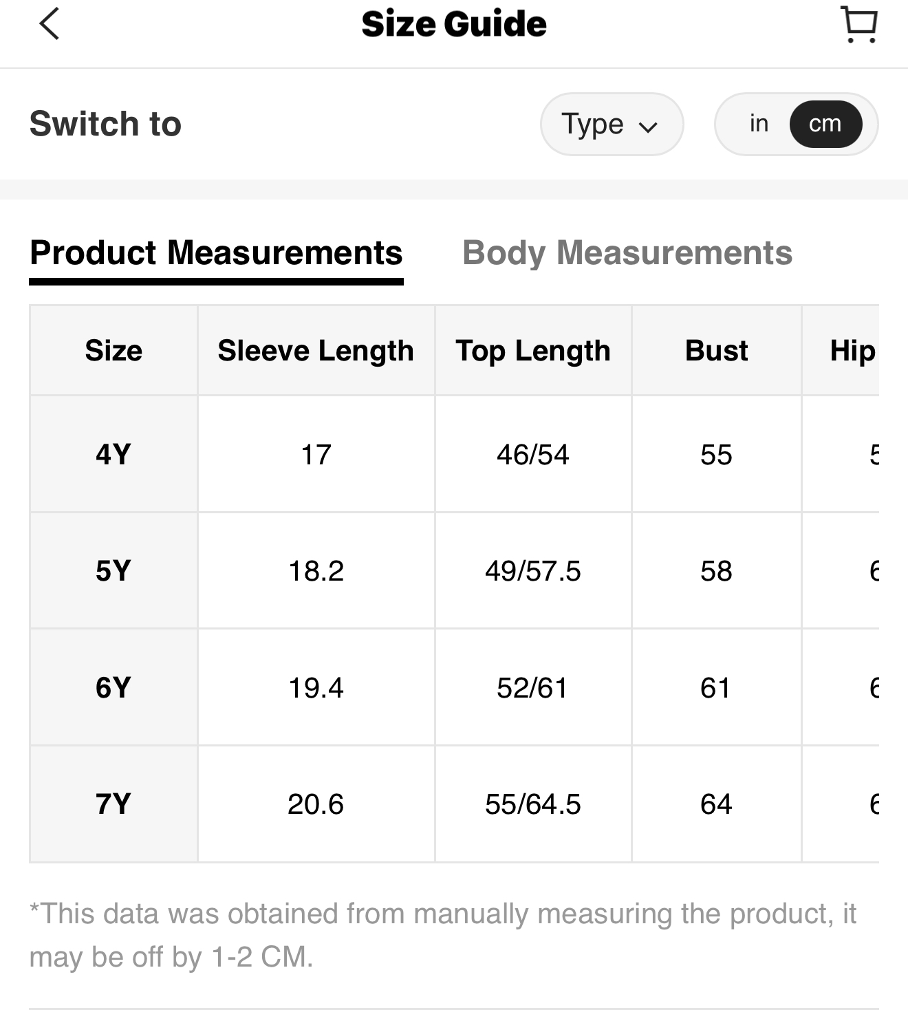908x1012 pixels.
Task: Tap the back arrow icon
Action: [x=50, y=24]
